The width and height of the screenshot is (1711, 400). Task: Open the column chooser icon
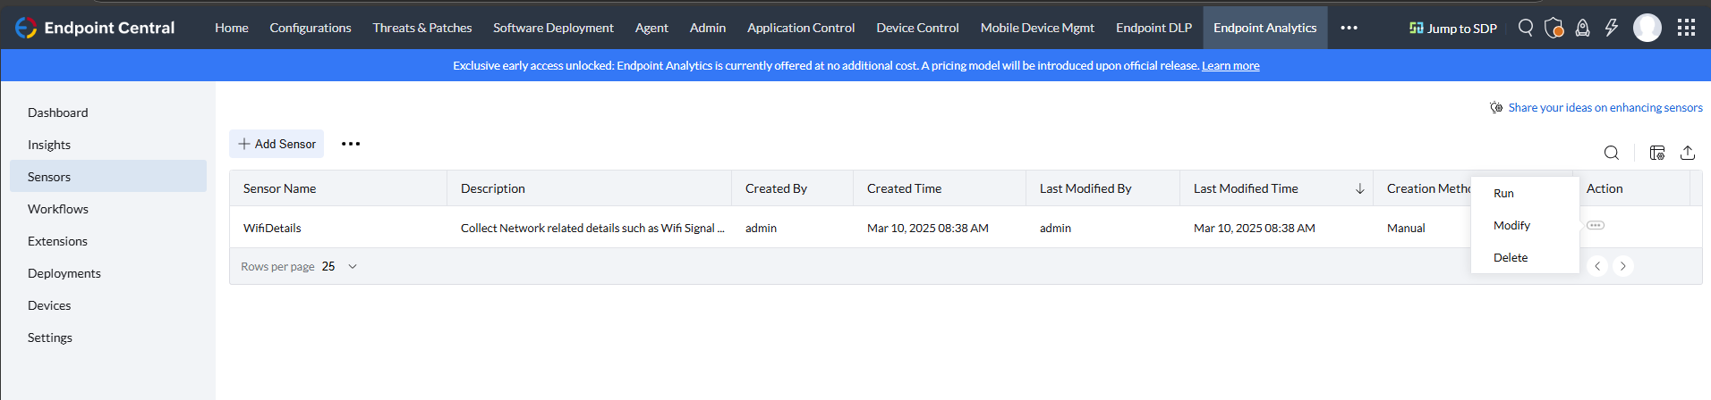pos(1657,153)
